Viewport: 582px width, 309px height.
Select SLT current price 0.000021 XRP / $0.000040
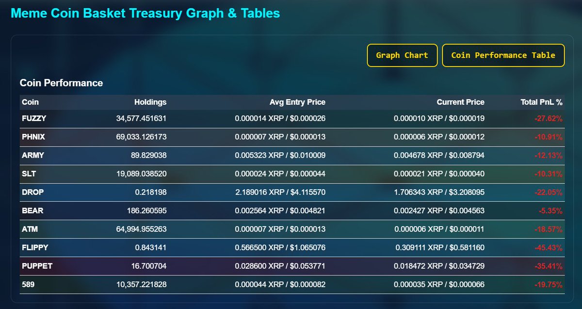(x=439, y=174)
